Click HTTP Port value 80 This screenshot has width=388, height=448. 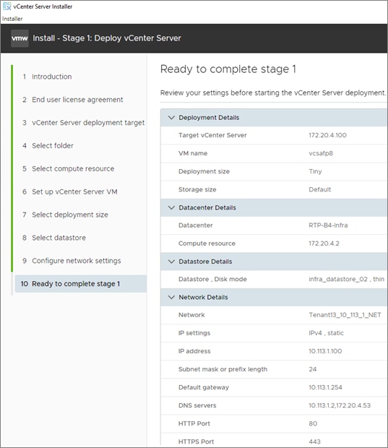[313, 423]
